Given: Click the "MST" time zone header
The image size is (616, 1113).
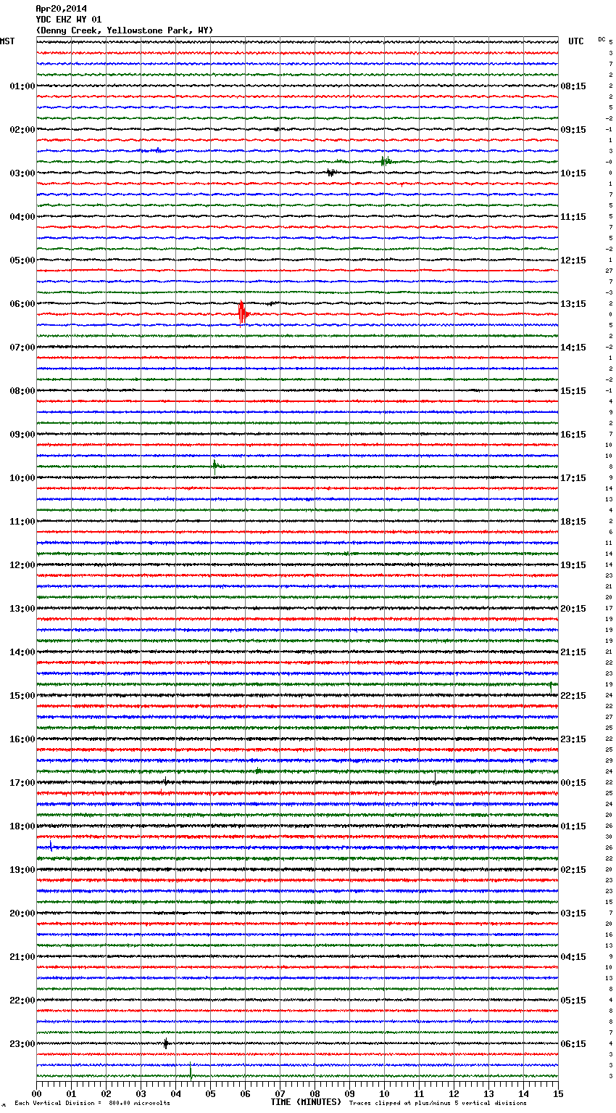Looking at the screenshot, I should click(x=7, y=41).
